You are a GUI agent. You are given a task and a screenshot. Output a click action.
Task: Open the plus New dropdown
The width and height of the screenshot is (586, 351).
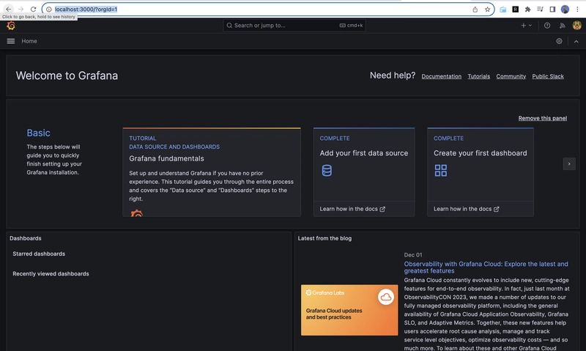(526, 26)
